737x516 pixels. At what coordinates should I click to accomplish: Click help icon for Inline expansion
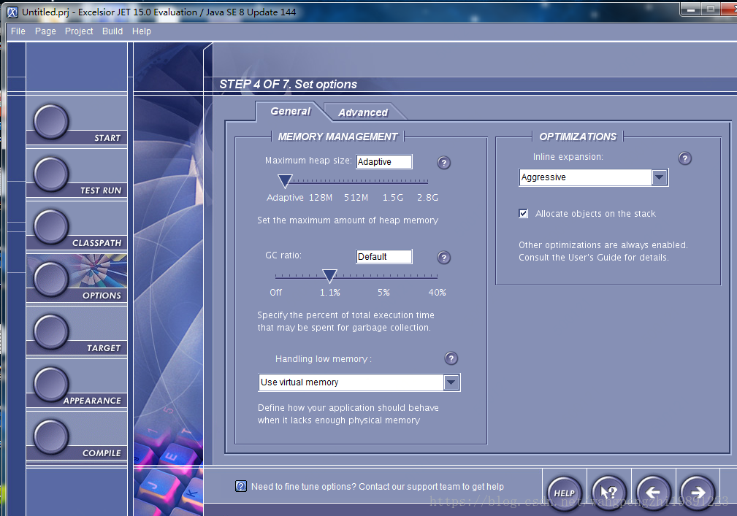[x=685, y=158]
